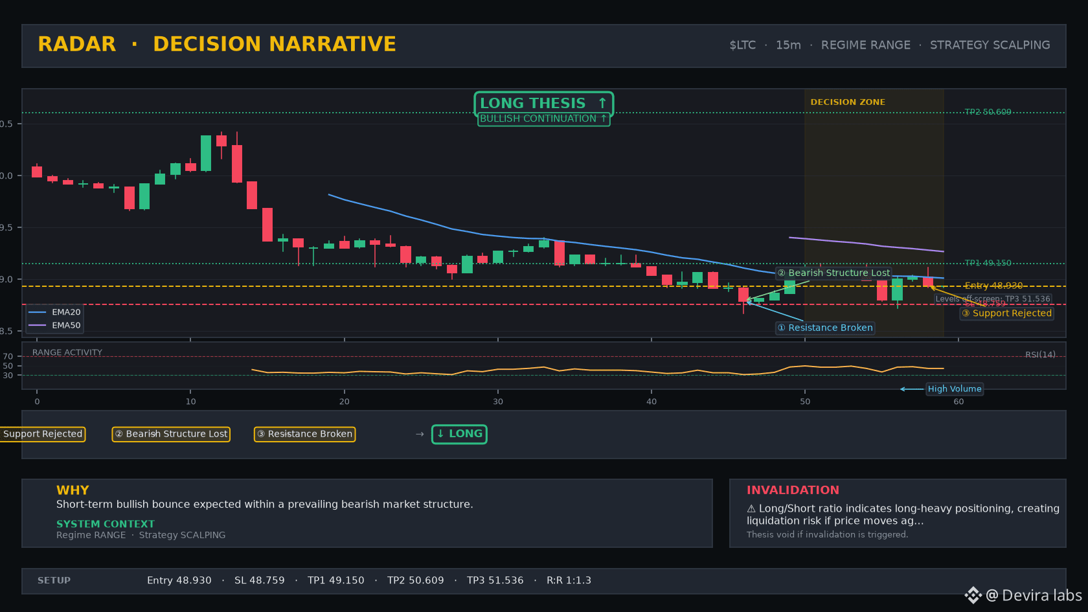The width and height of the screenshot is (1088, 612).
Task: Click TP3 51.536 in the setup bar
Action: coord(495,581)
